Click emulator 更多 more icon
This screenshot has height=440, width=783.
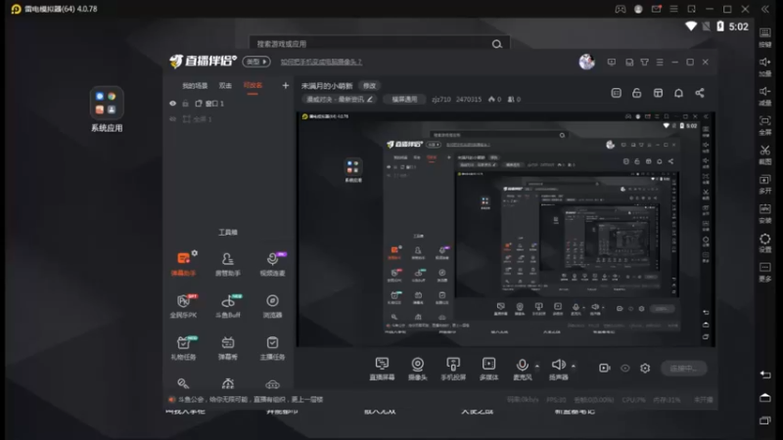pyautogui.click(x=765, y=268)
